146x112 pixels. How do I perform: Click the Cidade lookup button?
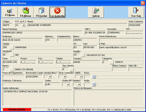(x=12, y=47)
